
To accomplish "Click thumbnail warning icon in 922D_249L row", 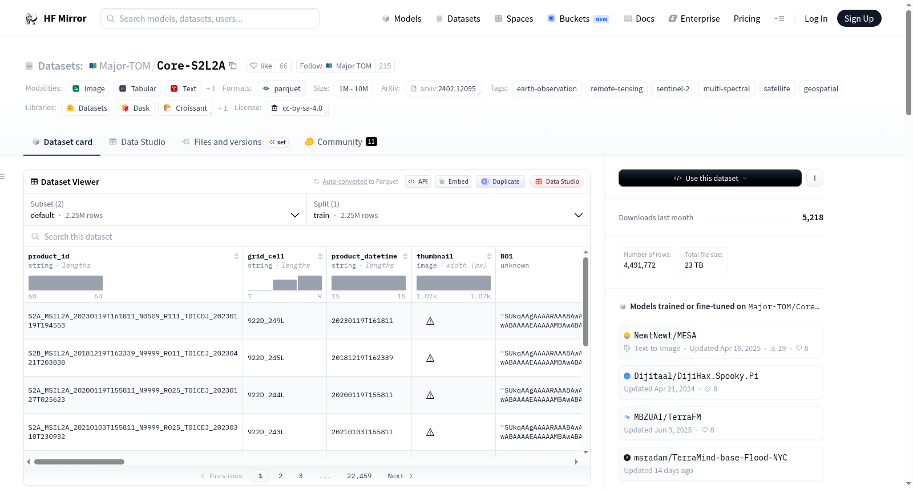I will coord(430,321).
